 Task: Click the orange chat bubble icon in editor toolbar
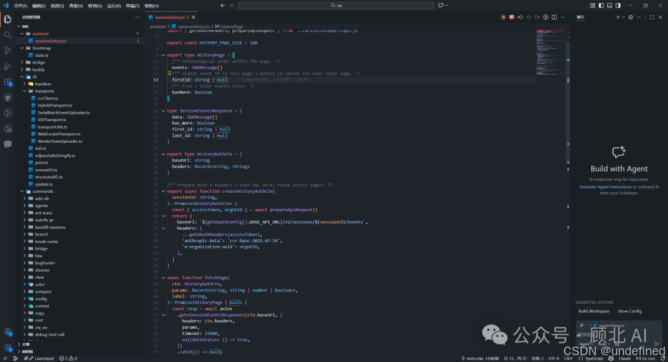(512, 17)
